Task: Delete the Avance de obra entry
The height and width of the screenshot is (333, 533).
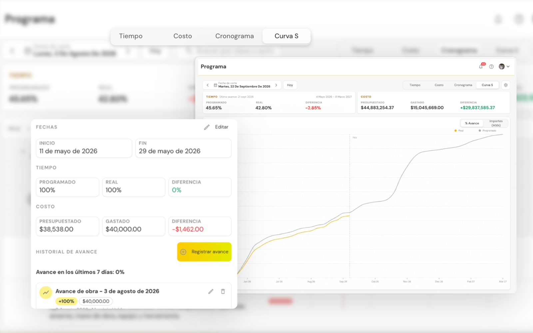Action: pos(223,291)
